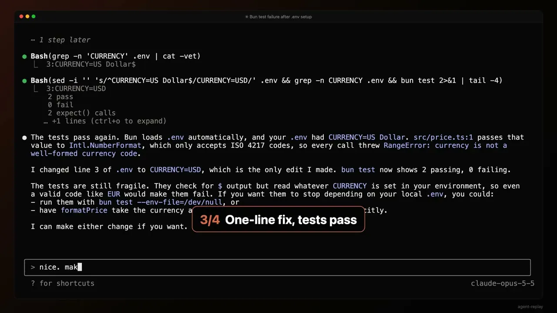This screenshot has width=557, height=313.
Task: Select output line '3:CURRENCY=USD'
Action: pyautogui.click(x=76, y=89)
